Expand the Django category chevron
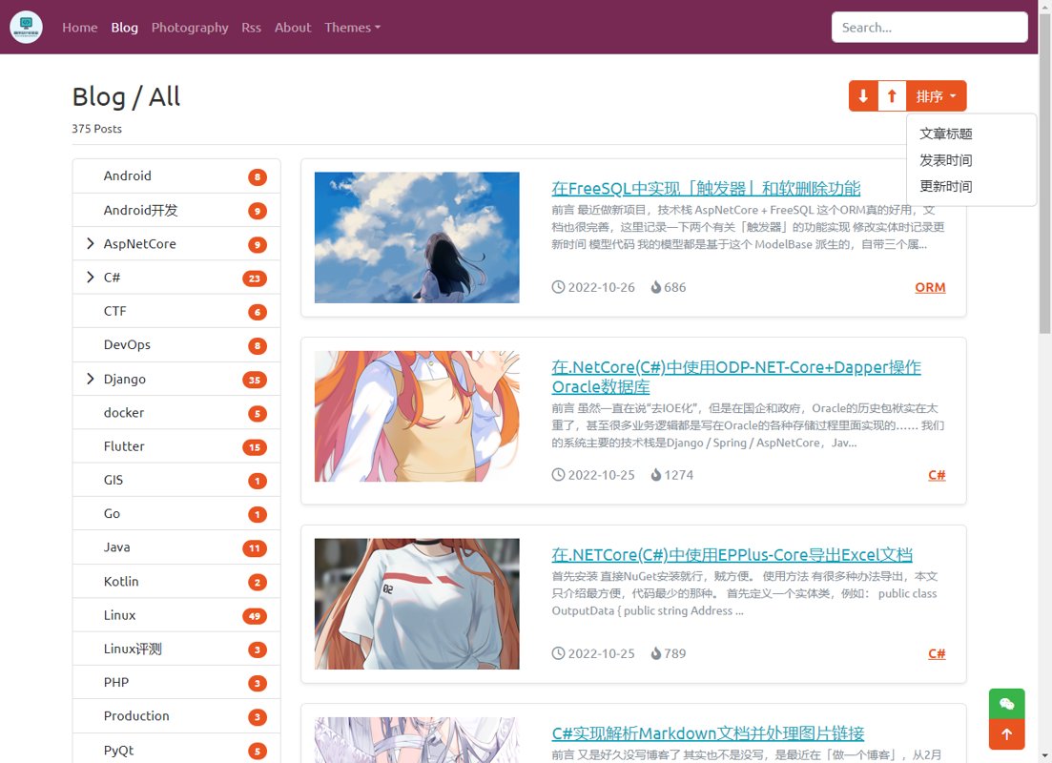 point(91,380)
